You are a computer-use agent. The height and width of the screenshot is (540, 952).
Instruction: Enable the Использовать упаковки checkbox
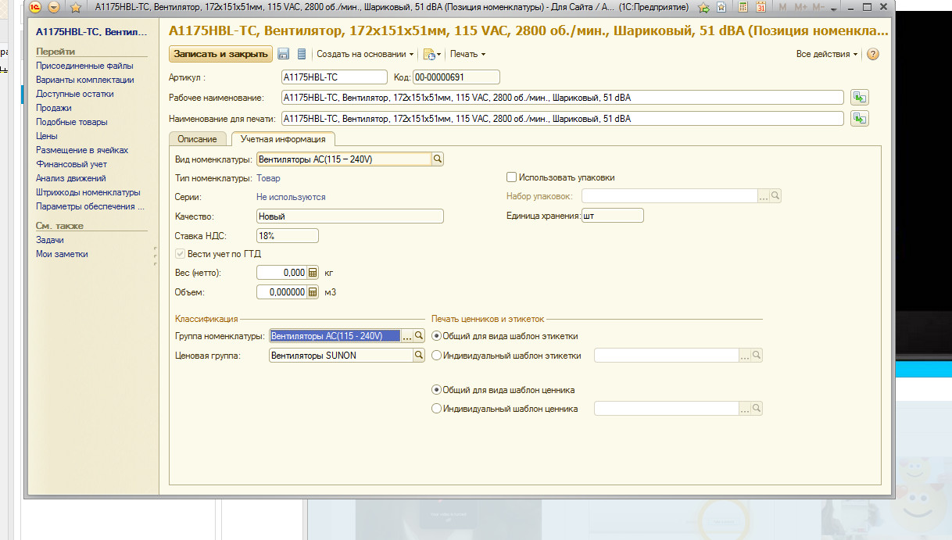tap(512, 177)
